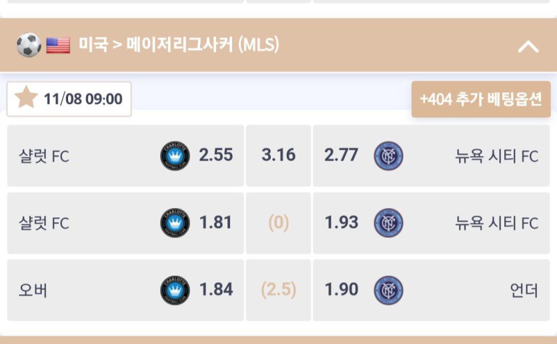Click NYCFC crest in handicap row
The height and width of the screenshot is (344, 557).
pos(388,223)
